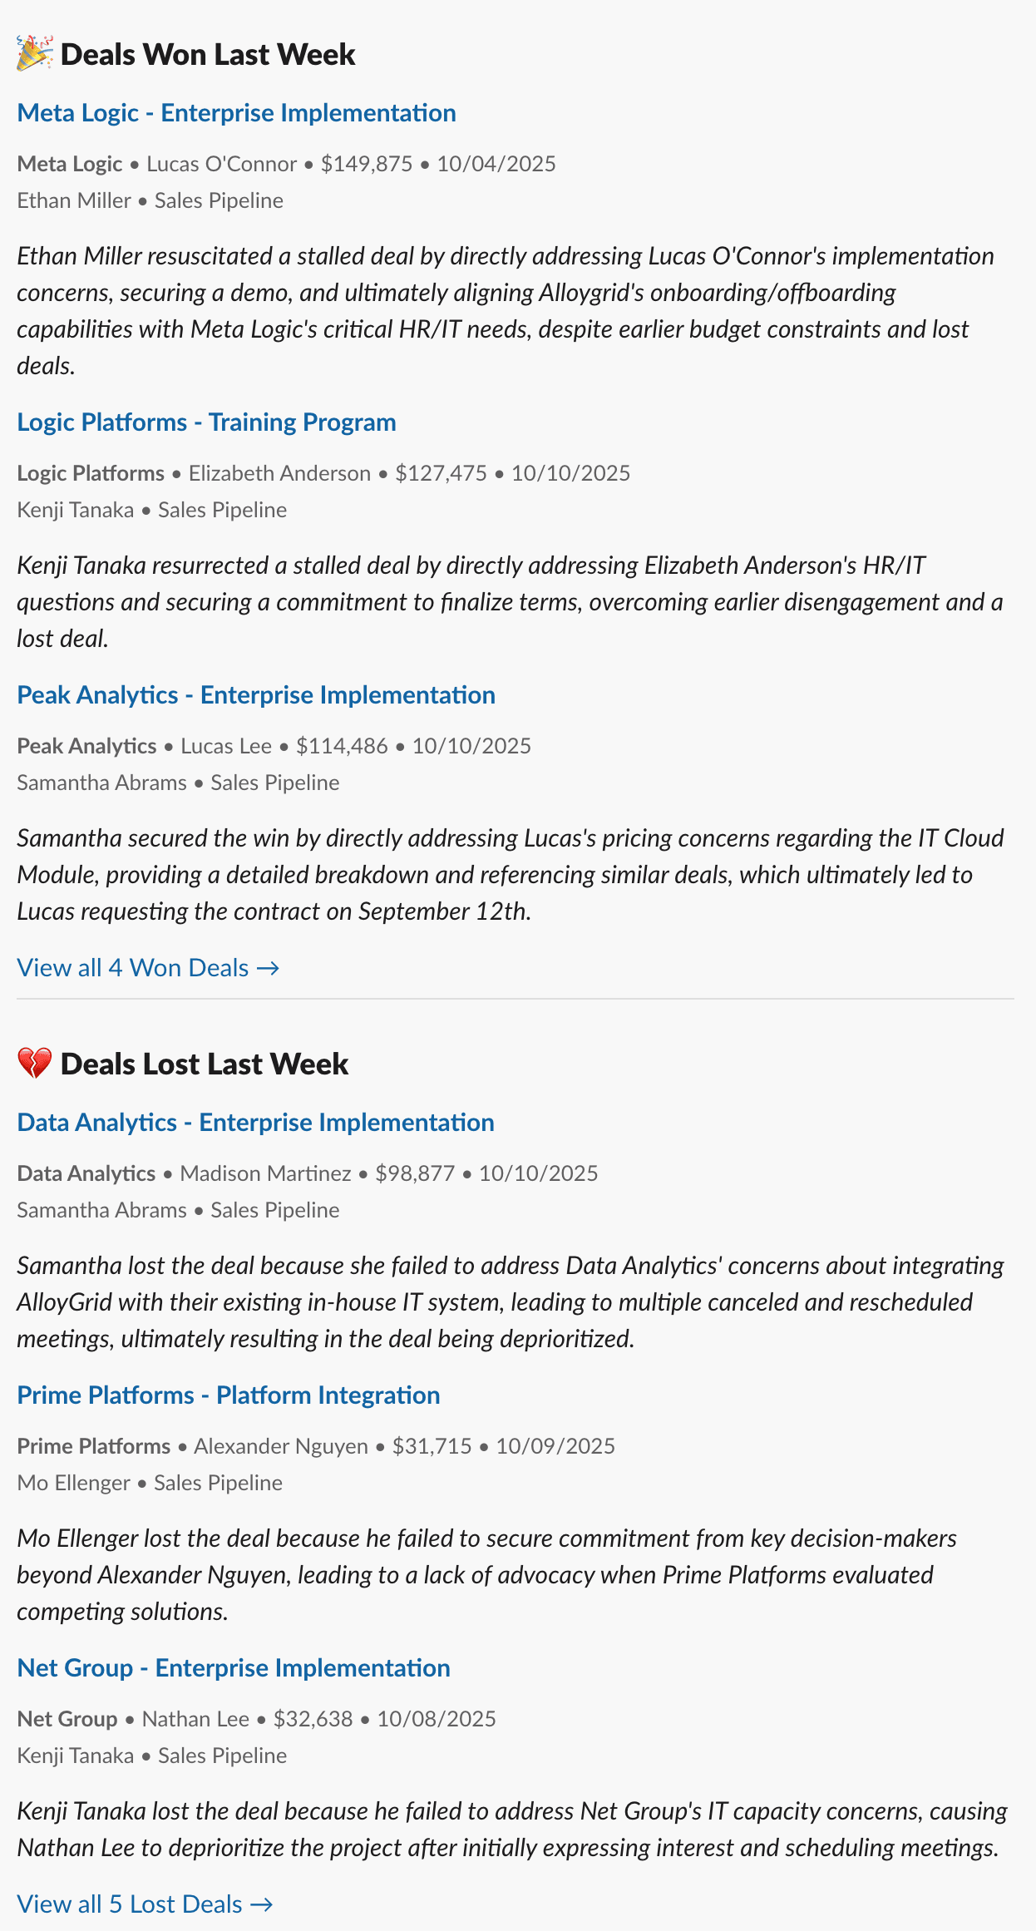1036x1931 pixels.
Task: Click View all 4 Won Deals
Action: pyautogui.click(x=131, y=967)
